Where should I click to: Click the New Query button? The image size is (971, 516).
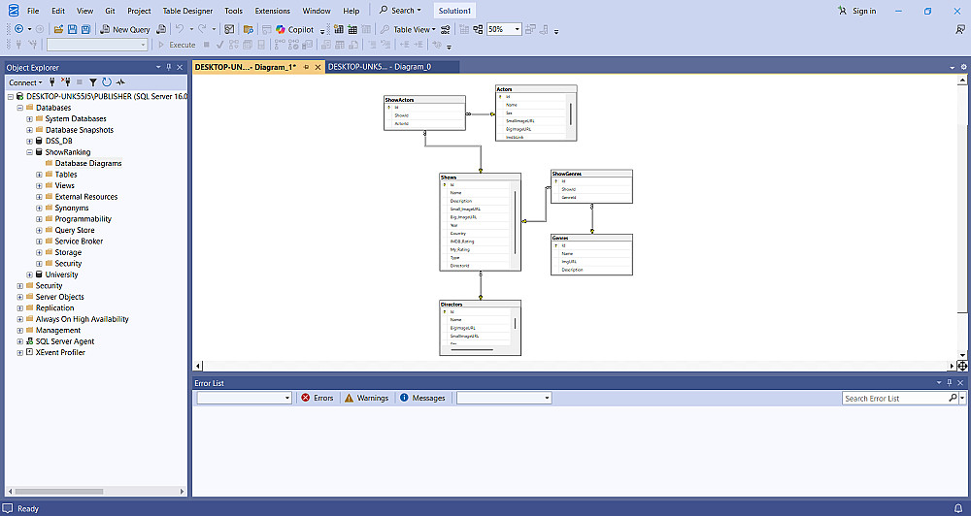click(x=124, y=29)
